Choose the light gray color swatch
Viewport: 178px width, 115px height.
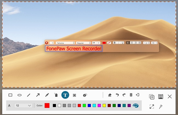tap(74, 105)
